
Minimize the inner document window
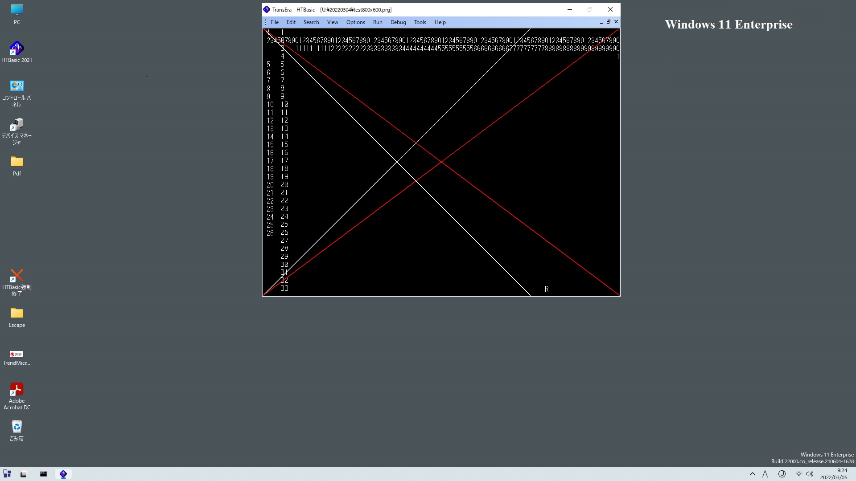coord(601,22)
